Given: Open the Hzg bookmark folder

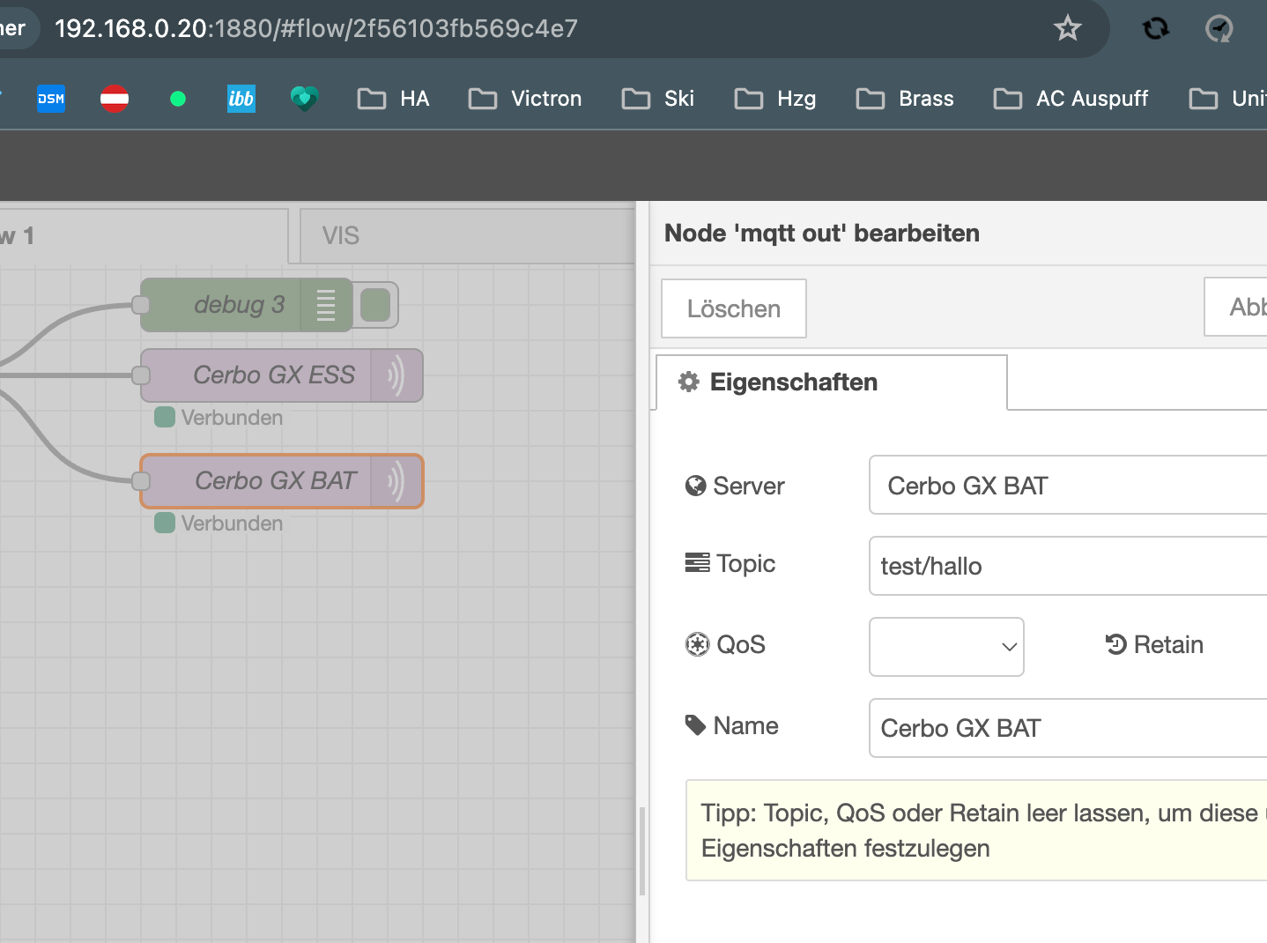Looking at the screenshot, I should coord(775,99).
